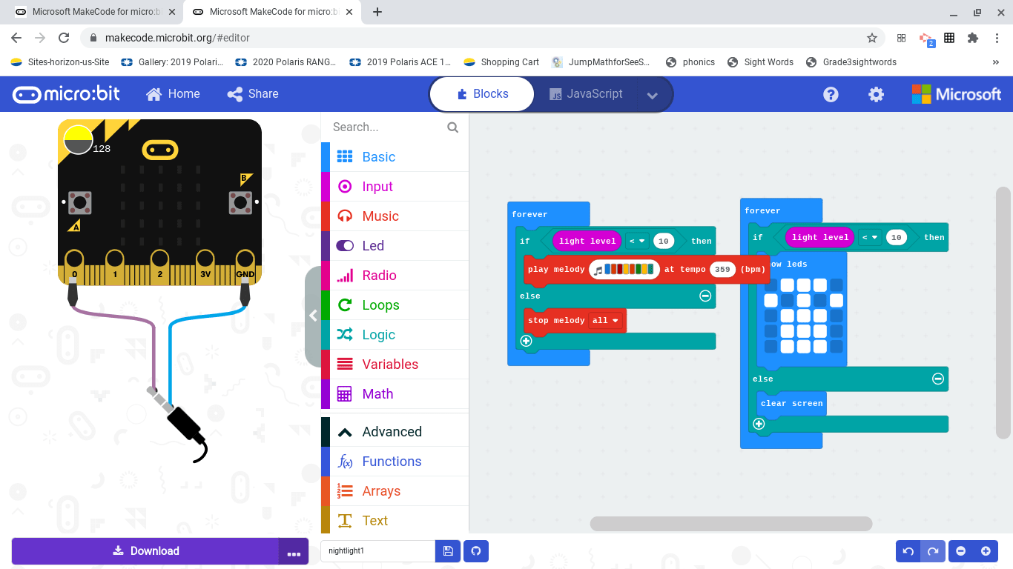The height and width of the screenshot is (569, 1013).
Task: Click the Share link
Action: coord(252,94)
